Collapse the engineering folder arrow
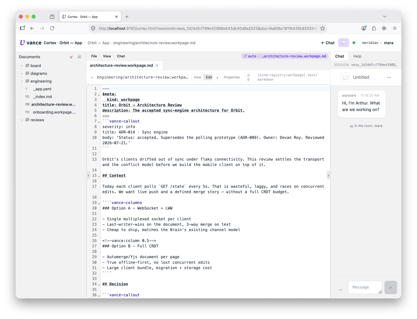The height and width of the screenshot is (319, 417). (x=22, y=81)
